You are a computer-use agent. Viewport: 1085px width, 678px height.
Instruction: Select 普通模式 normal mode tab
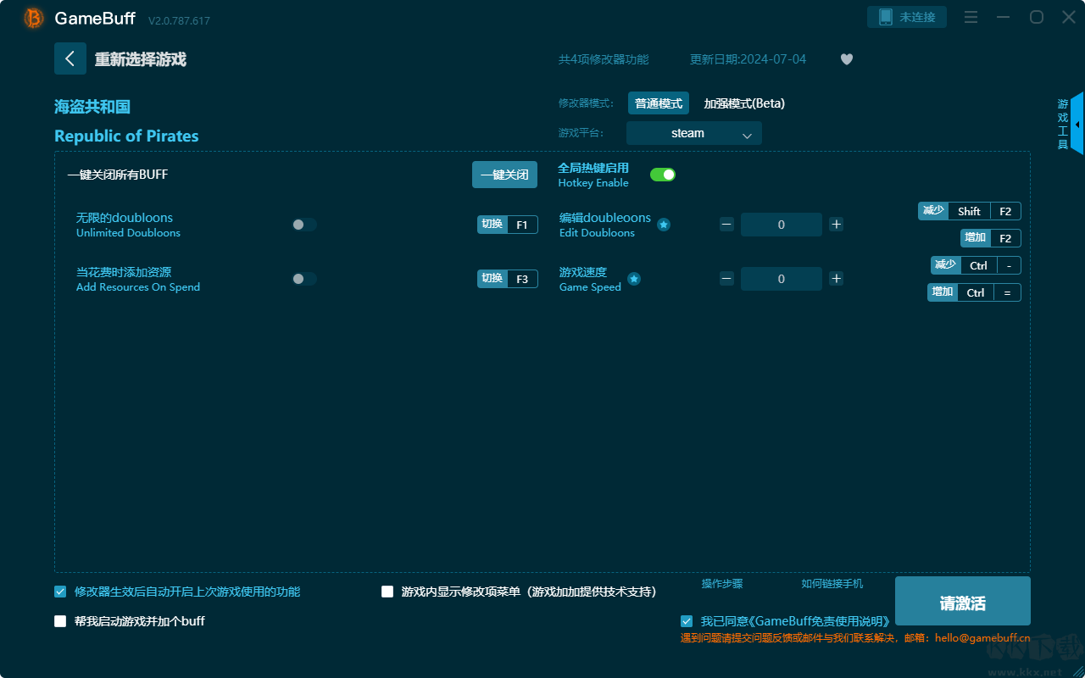659,103
